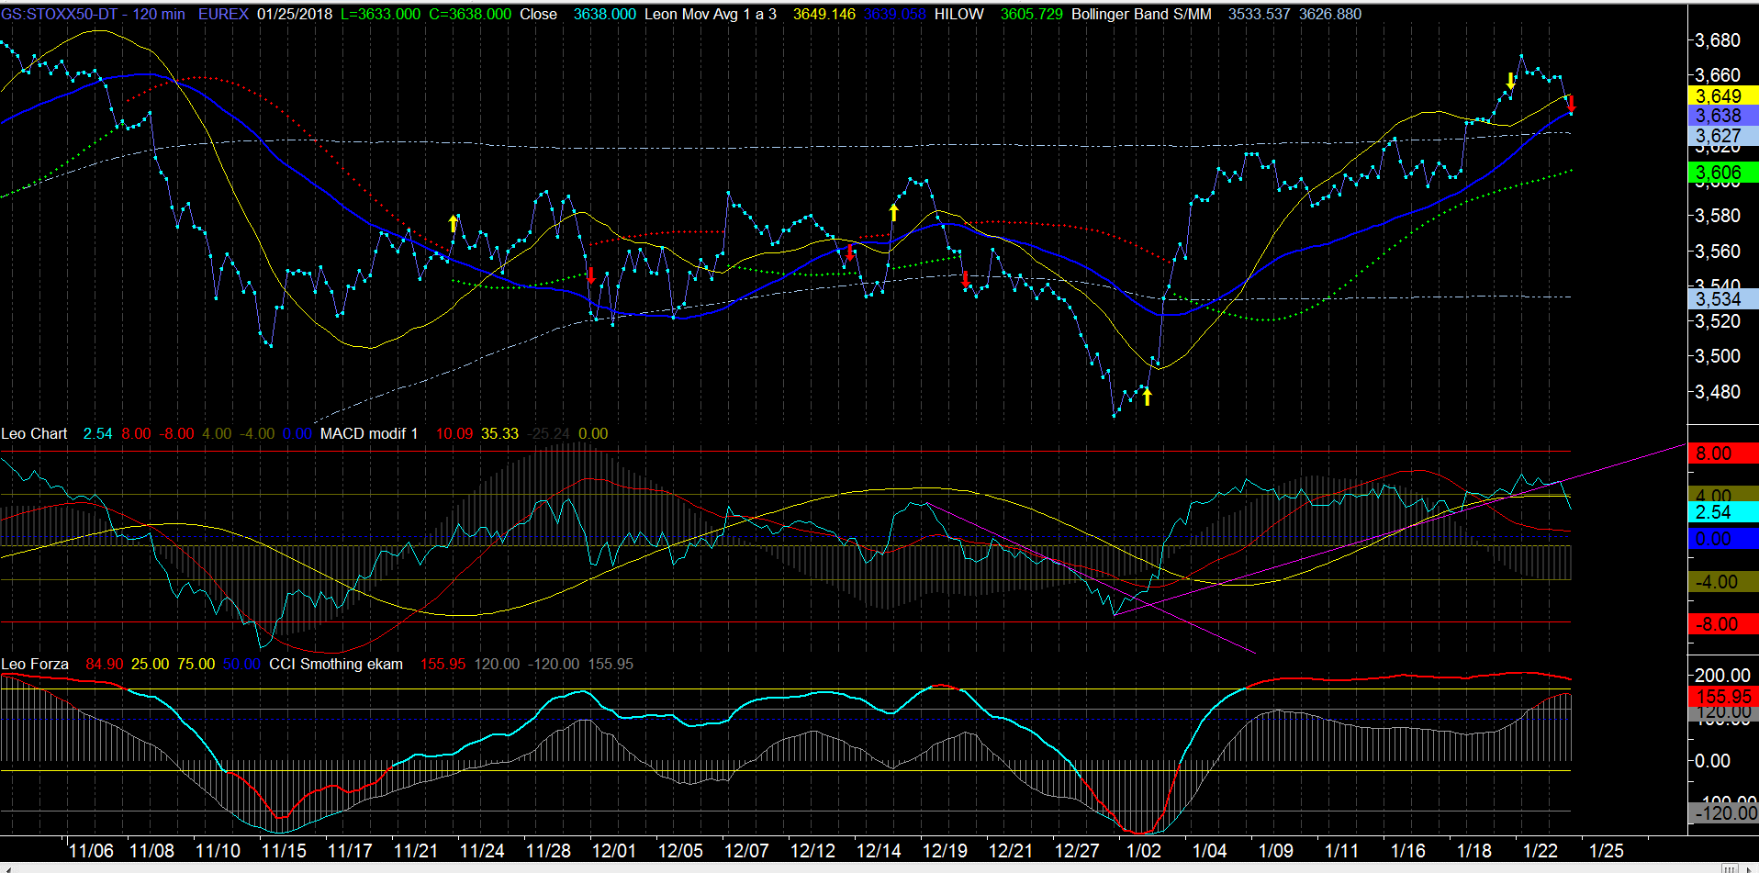Screen dimensions: 1759x873
Task: Click the 3,534 price tag on axis
Action: (x=1723, y=298)
